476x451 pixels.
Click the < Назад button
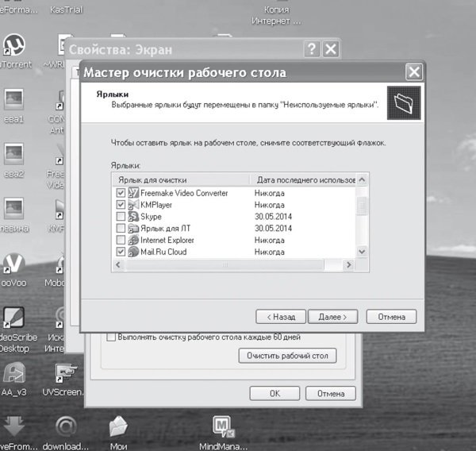[x=281, y=317]
